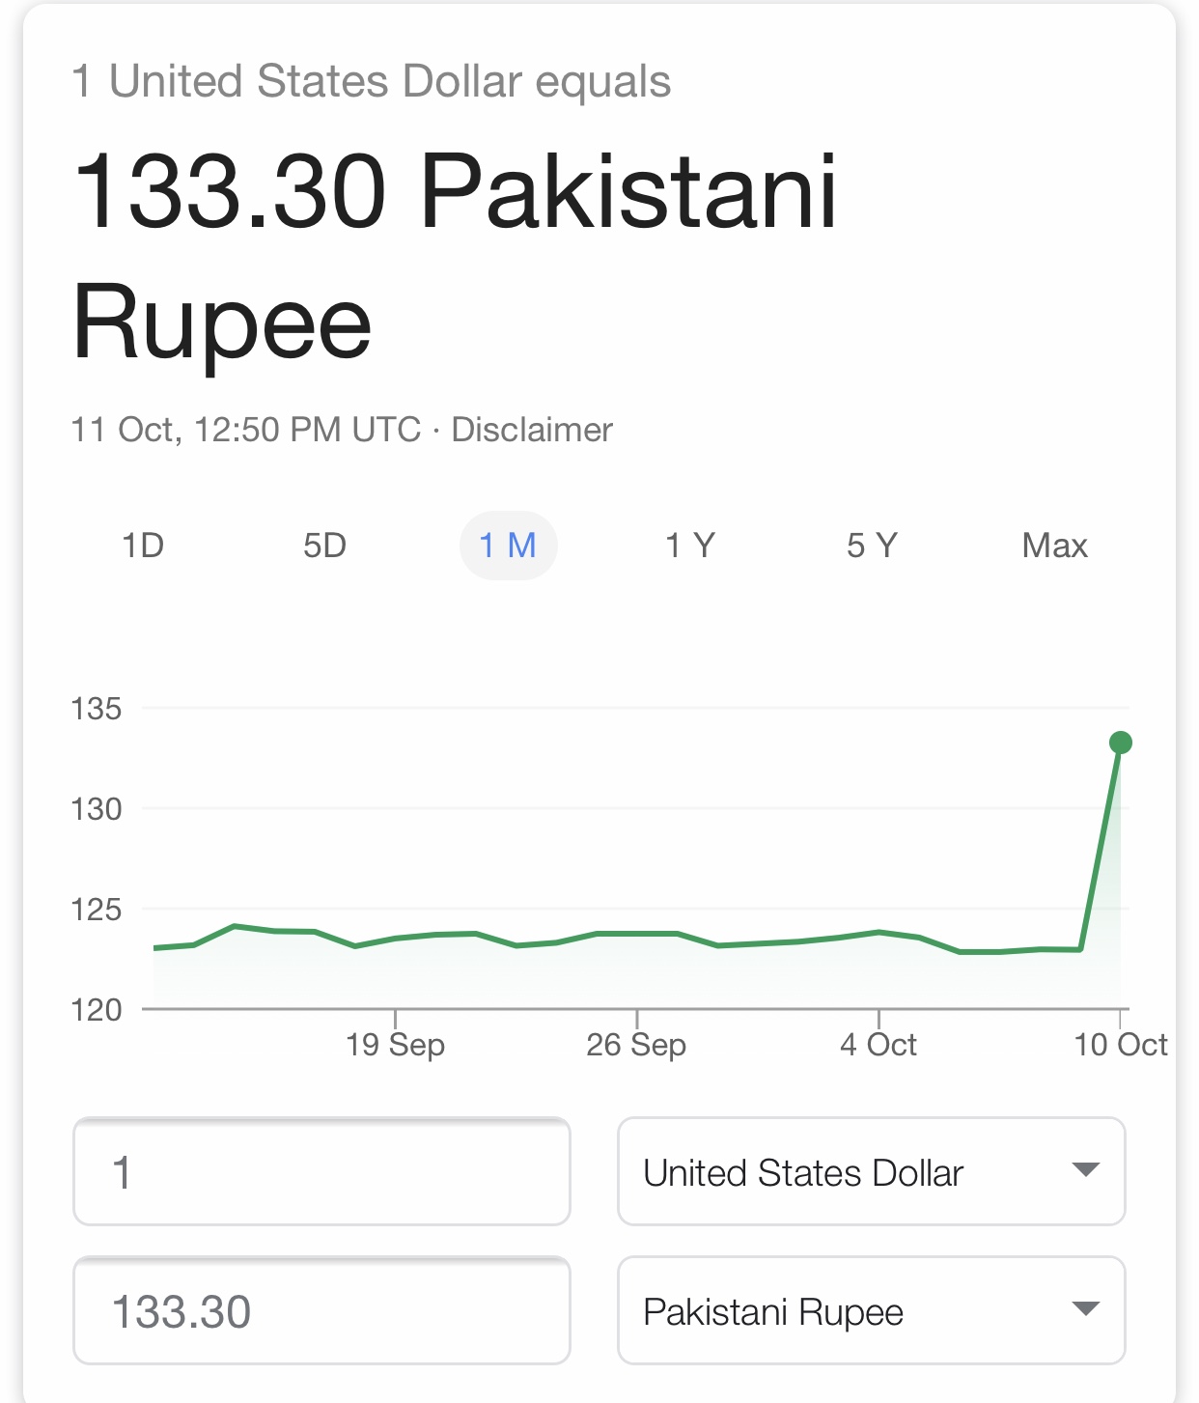Click the green endpoint dot on chart

[x=1120, y=743]
